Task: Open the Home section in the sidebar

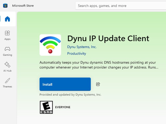Action: click(8, 19)
